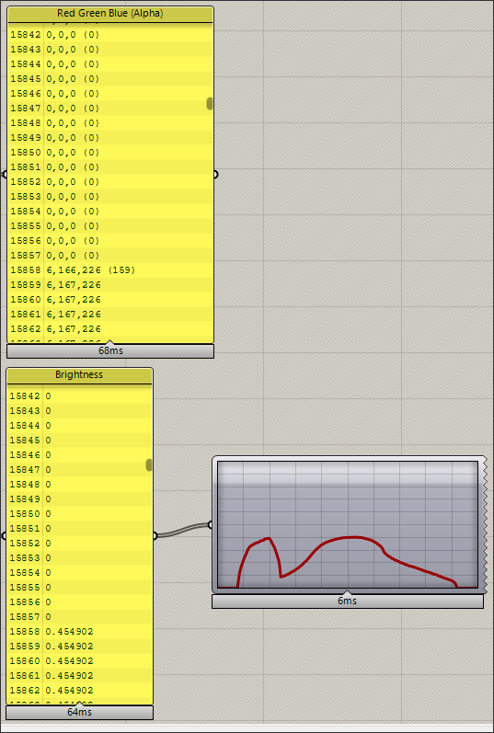The image size is (494, 733).
Task: Click the wire connecting Brightness to graph
Action: (182, 531)
